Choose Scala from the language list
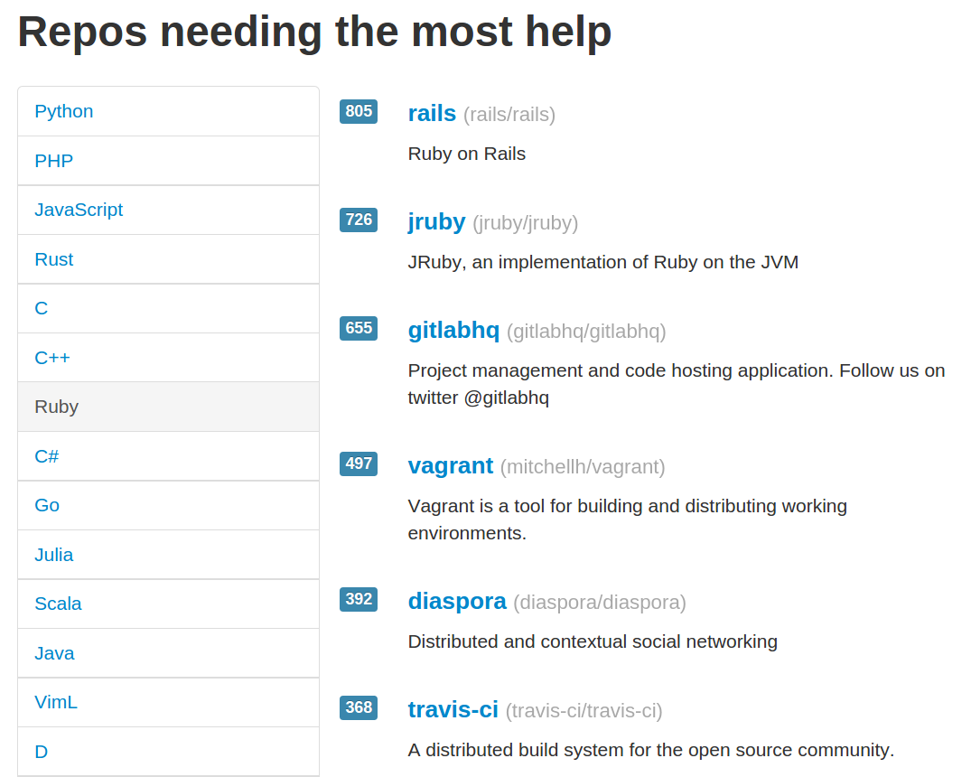 pyautogui.click(x=168, y=604)
